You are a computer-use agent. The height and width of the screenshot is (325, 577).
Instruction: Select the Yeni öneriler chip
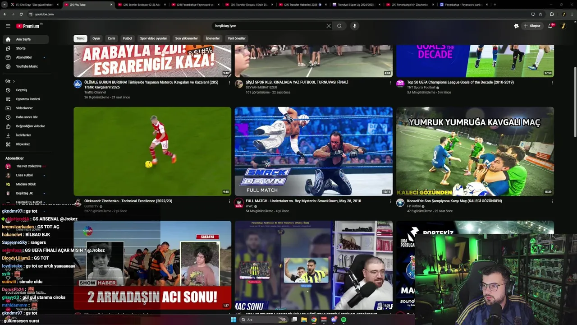(237, 38)
